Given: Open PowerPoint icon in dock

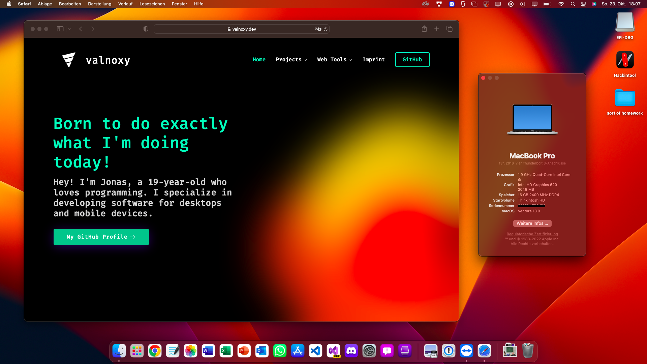Looking at the screenshot, I should click(x=244, y=351).
